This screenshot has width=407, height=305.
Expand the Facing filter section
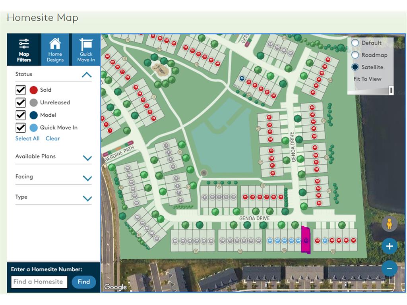coord(87,178)
